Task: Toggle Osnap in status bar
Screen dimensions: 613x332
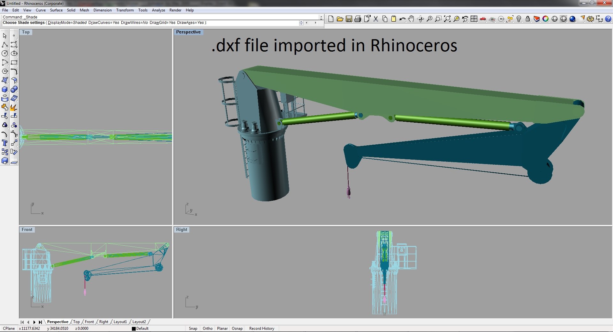Action: [237, 328]
